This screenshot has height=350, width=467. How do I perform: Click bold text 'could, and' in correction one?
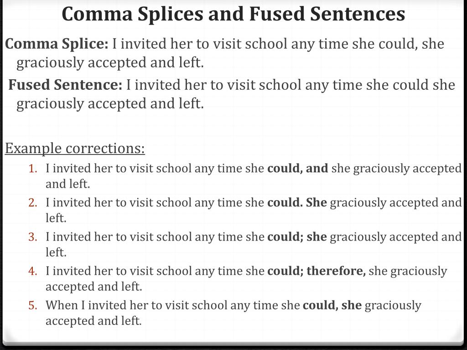(x=297, y=169)
